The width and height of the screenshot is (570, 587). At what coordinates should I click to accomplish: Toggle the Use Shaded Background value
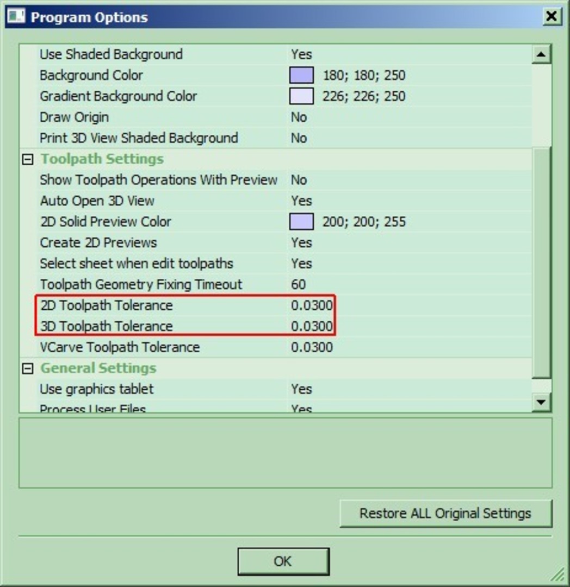click(301, 54)
